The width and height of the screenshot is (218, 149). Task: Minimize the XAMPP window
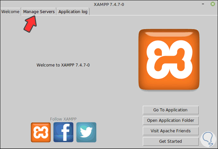coord(203,4)
